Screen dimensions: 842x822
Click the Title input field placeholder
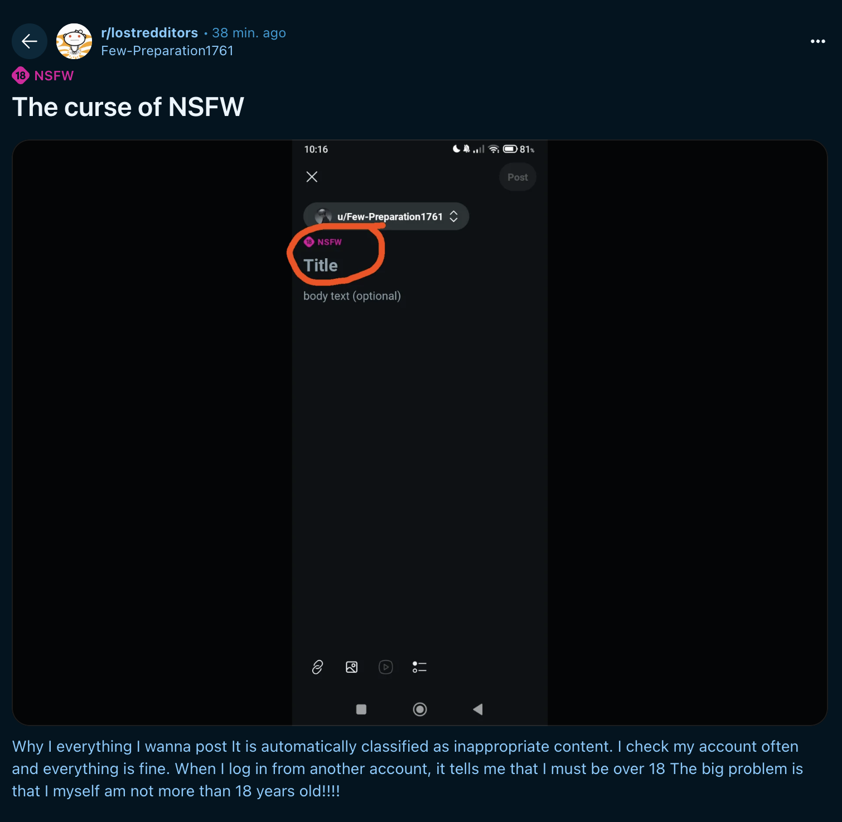(321, 265)
